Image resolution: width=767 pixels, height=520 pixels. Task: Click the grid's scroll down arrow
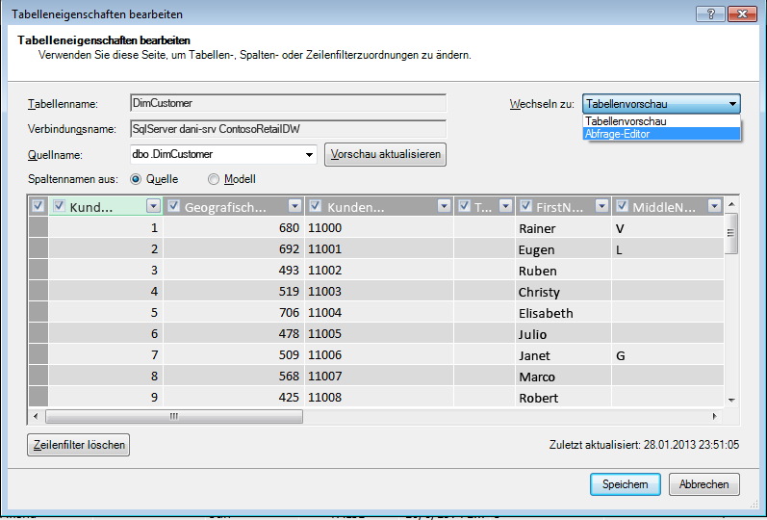[731, 401]
